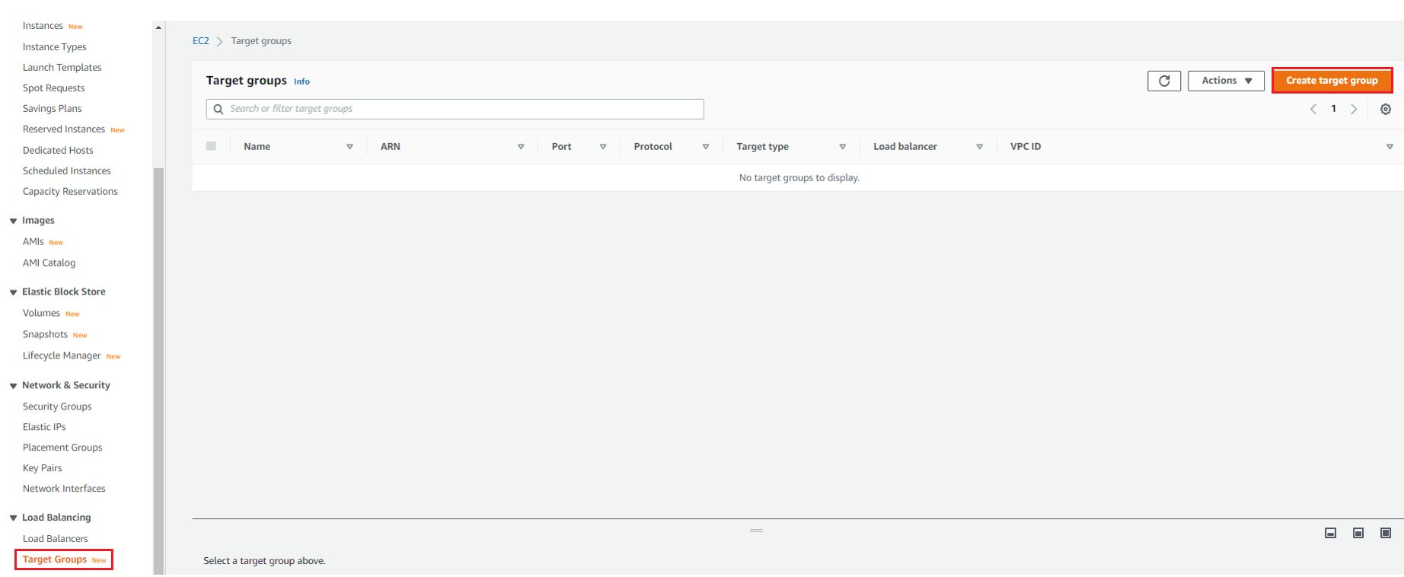The width and height of the screenshot is (1404, 577).
Task: Click the refresh target groups icon
Action: click(1163, 81)
